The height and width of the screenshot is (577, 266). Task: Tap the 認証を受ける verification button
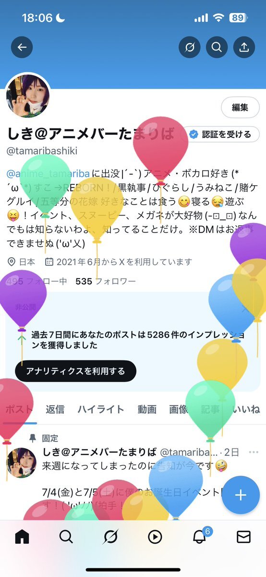pyautogui.click(x=220, y=134)
